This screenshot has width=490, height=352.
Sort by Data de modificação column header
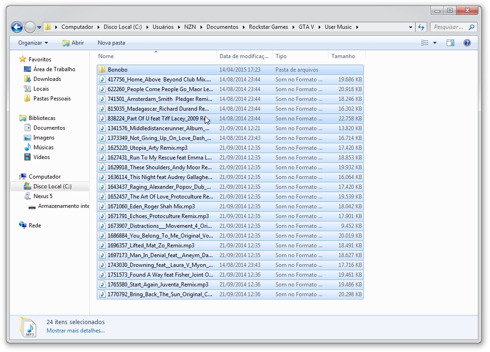(244, 56)
